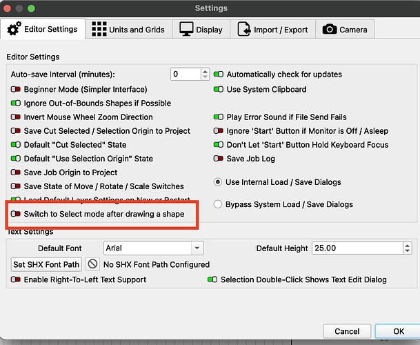Click the Auto-save Interval (minutes) label
This screenshot has height=345, width=420.
pyautogui.click(x=63, y=75)
